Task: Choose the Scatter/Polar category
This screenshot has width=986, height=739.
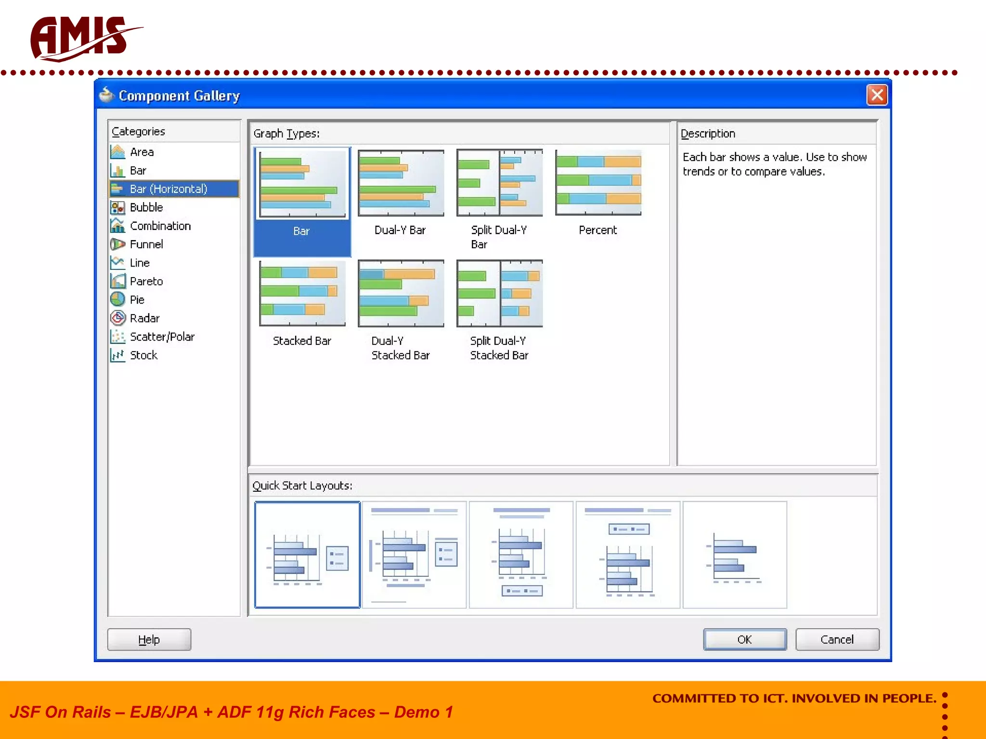Action: (x=162, y=337)
